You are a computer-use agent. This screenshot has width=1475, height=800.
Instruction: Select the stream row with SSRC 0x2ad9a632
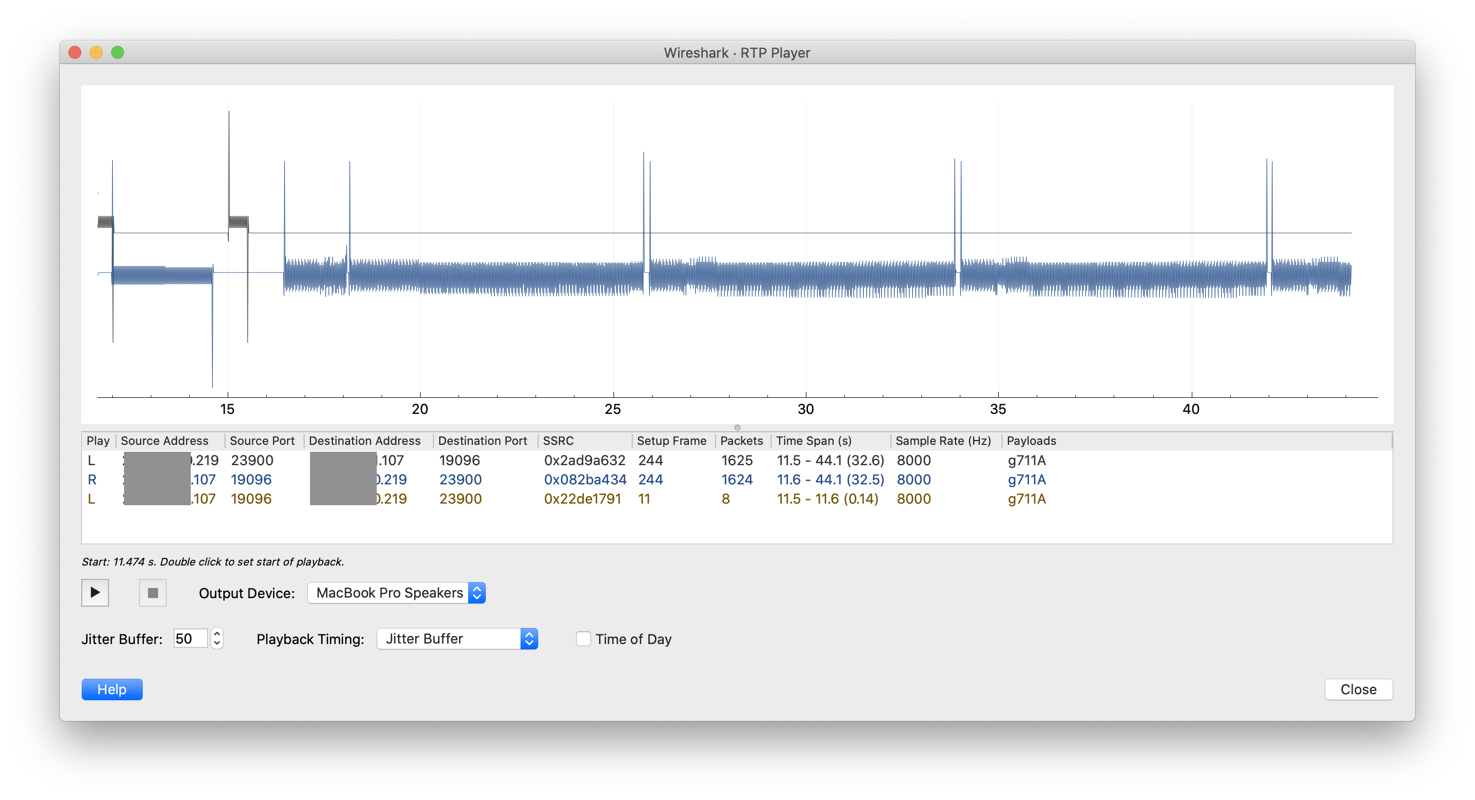click(584, 460)
